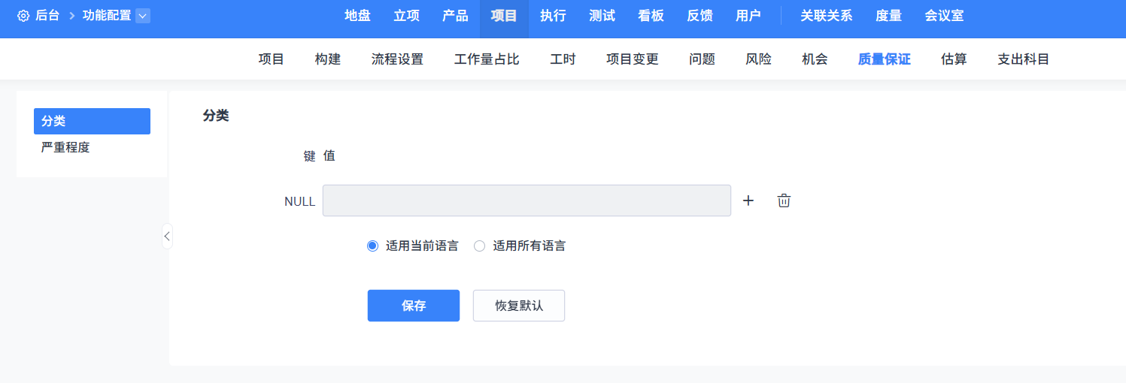
Task: Select 分类 in the left sidebar
Action: 92,121
